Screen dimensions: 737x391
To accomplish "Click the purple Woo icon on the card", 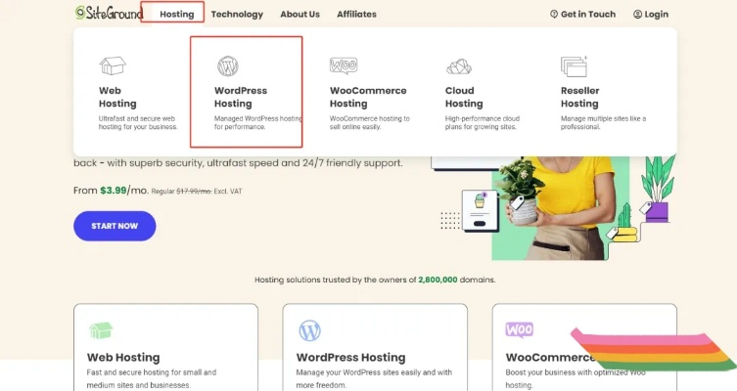I will (x=520, y=329).
